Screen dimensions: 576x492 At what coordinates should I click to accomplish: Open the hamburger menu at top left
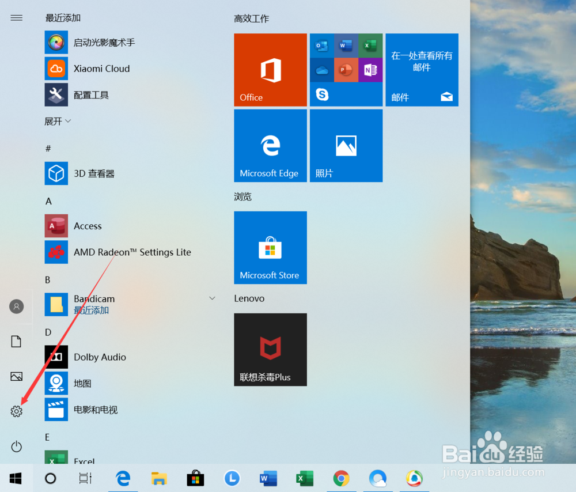coord(16,18)
